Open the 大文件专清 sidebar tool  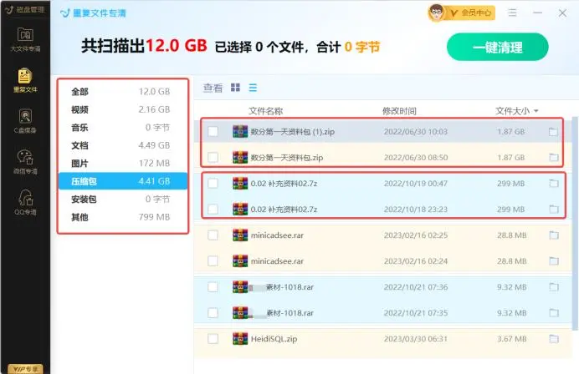[x=24, y=38]
